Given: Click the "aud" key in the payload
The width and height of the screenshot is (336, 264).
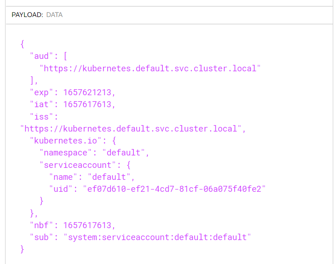Looking at the screenshot, I should 41,56.
